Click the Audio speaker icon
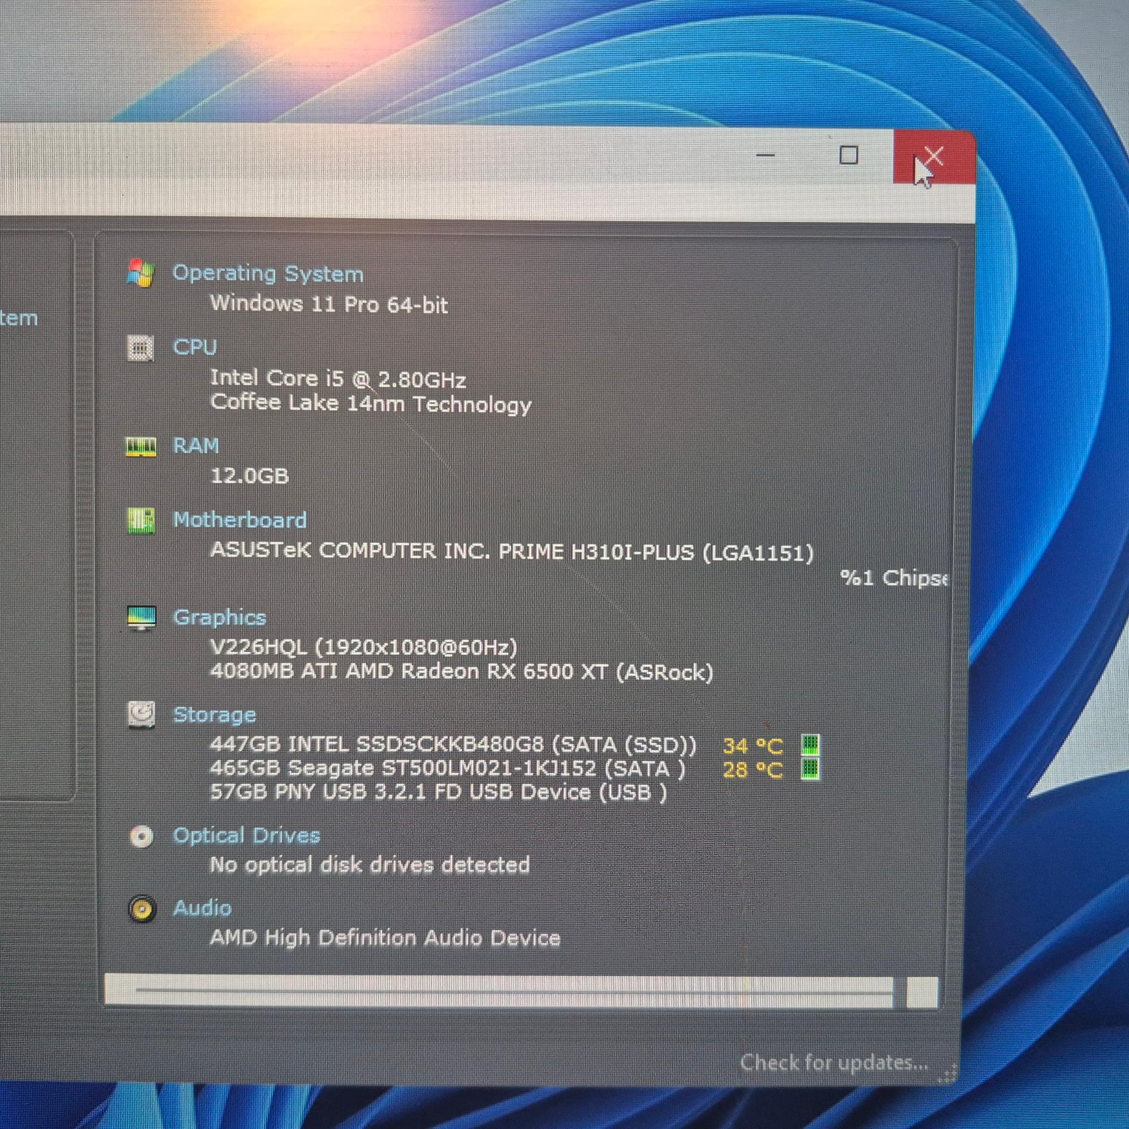 (142, 910)
